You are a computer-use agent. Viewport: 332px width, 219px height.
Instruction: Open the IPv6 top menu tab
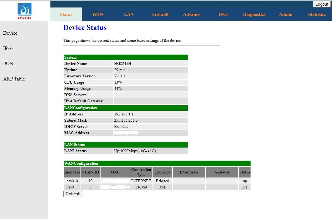223,14
